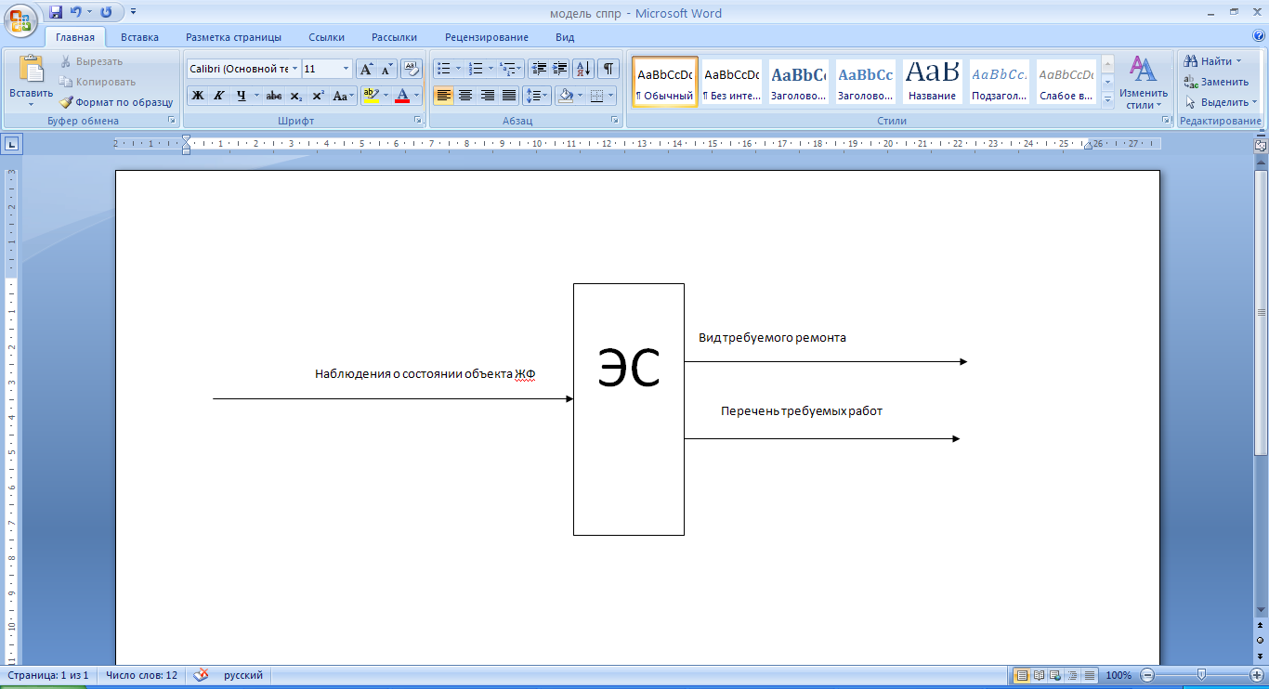The width and height of the screenshot is (1269, 689).
Task: Expand styles gallery more arrow
Action: tap(1107, 99)
